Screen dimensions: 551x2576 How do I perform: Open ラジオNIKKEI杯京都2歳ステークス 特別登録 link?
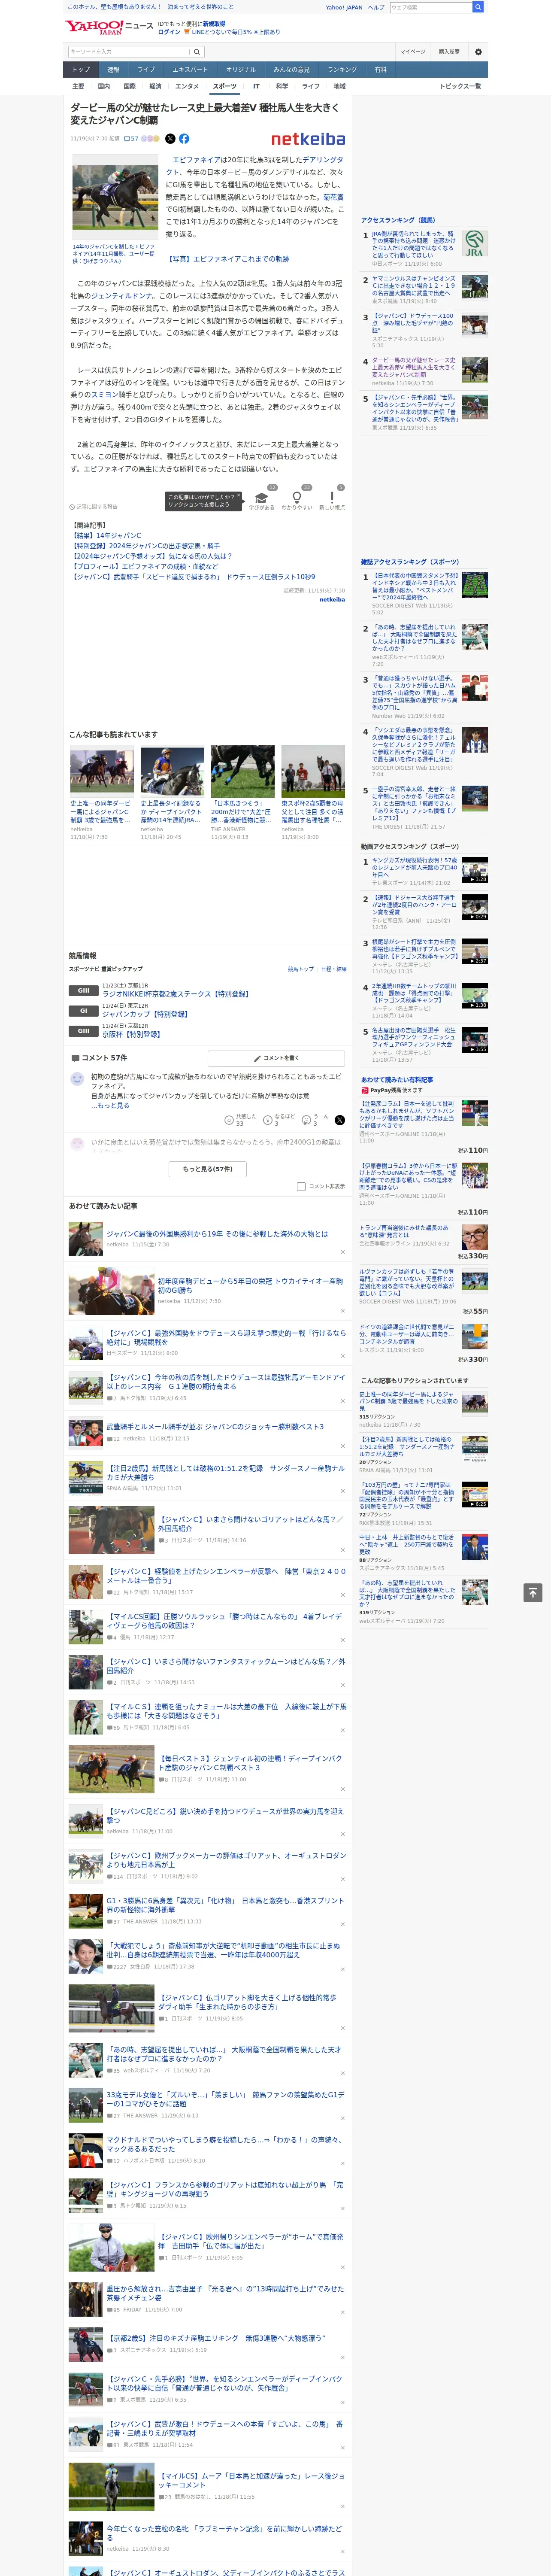(176, 994)
